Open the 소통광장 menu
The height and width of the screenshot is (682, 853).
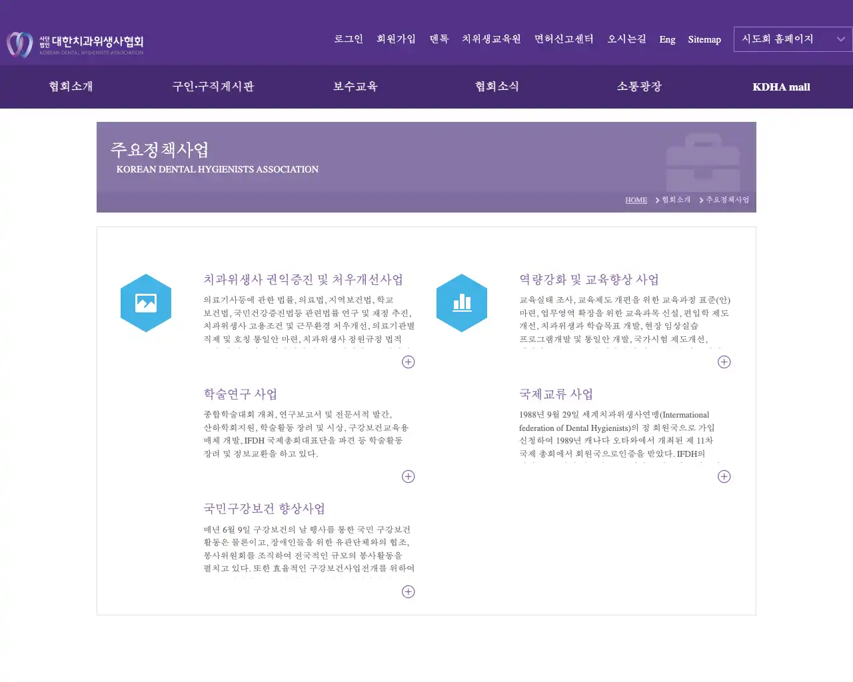[x=639, y=87]
